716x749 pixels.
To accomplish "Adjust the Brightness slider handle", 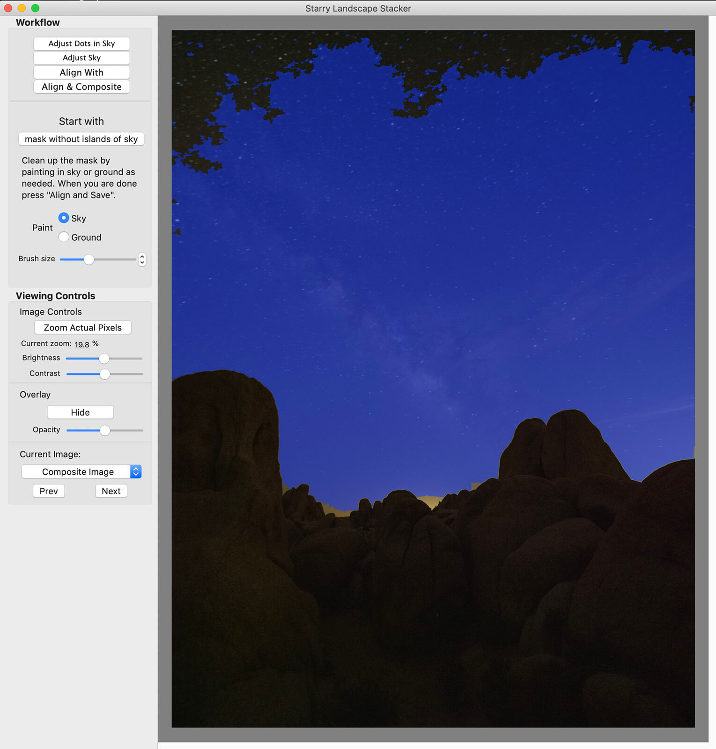I will [104, 359].
